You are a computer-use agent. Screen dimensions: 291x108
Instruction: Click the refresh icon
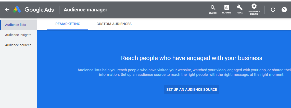273,10
